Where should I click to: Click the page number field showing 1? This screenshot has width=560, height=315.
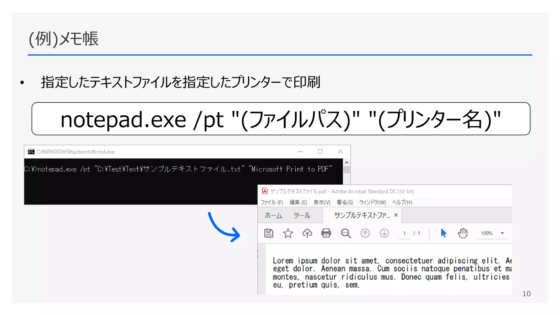(x=404, y=233)
